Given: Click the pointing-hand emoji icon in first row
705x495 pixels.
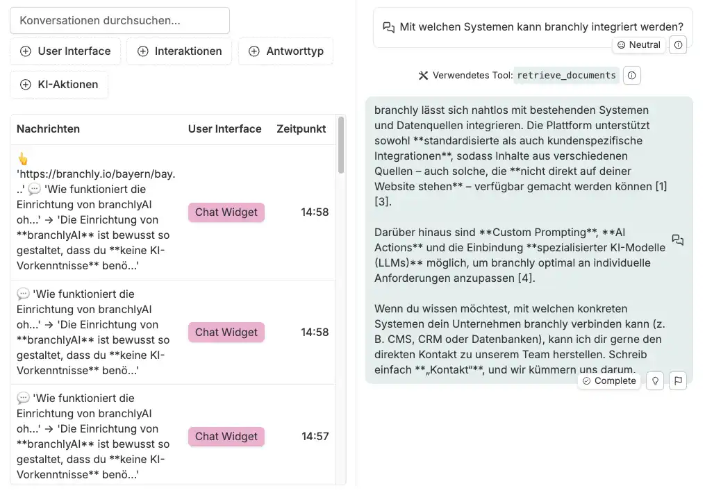Looking at the screenshot, I should point(22,159).
